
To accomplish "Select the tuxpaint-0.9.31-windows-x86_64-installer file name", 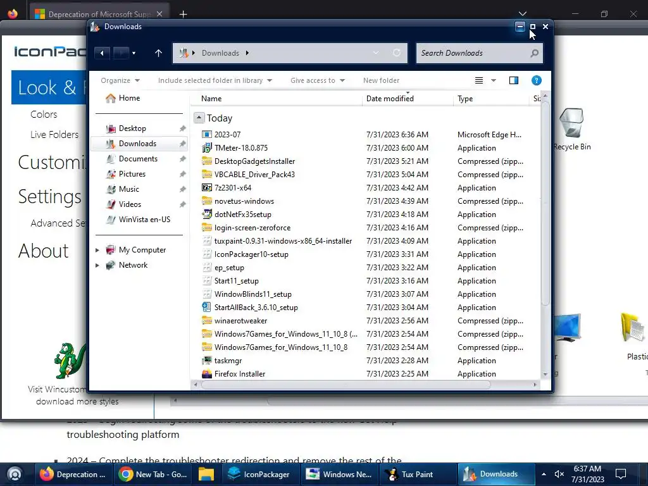I will tap(283, 241).
